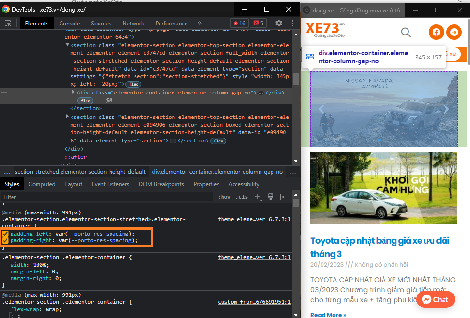Toggle flex badge on elementor-container div
This screenshot has height=318, width=470.
coord(86,101)
